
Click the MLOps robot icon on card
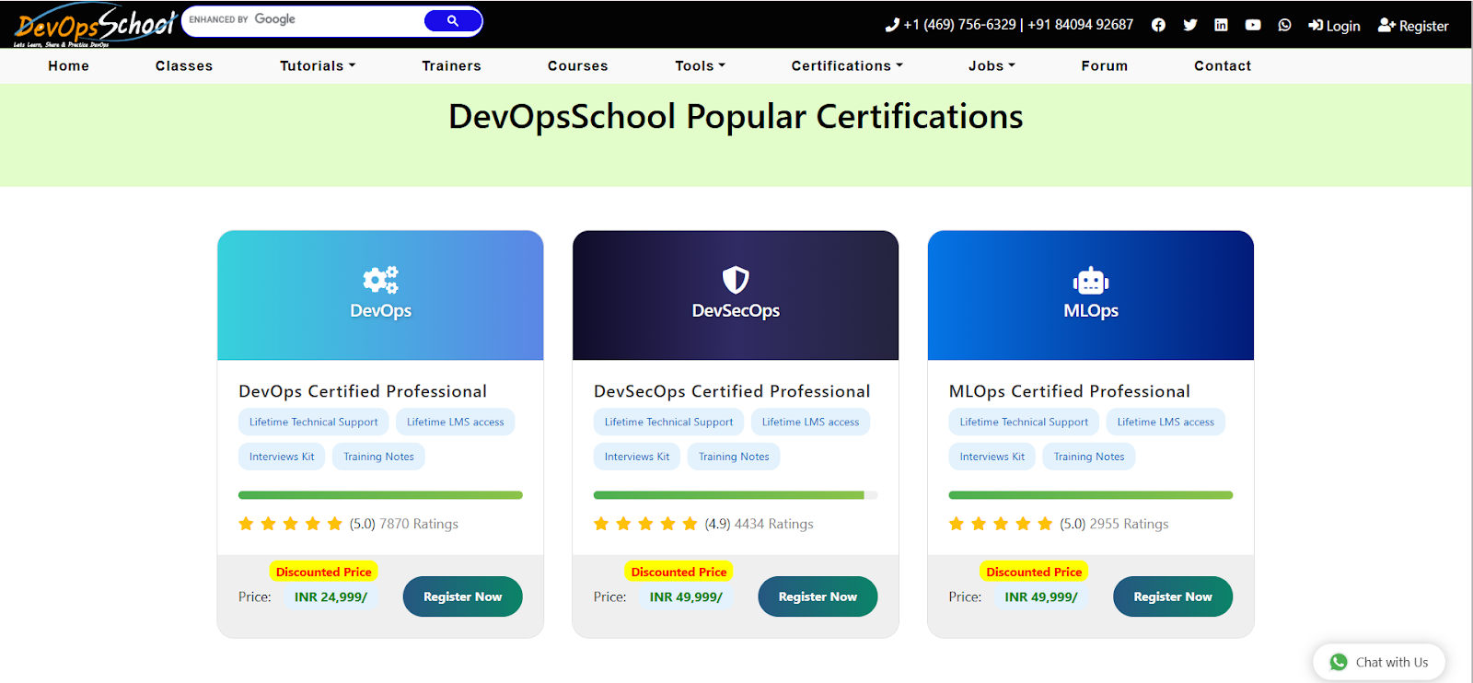(x=1091, y=281)
